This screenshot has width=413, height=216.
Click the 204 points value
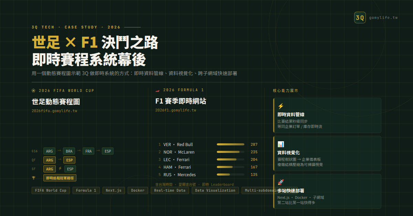point(254,159)
